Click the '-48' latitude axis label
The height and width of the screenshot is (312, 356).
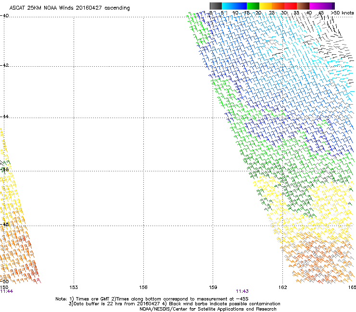coord(4,224)
